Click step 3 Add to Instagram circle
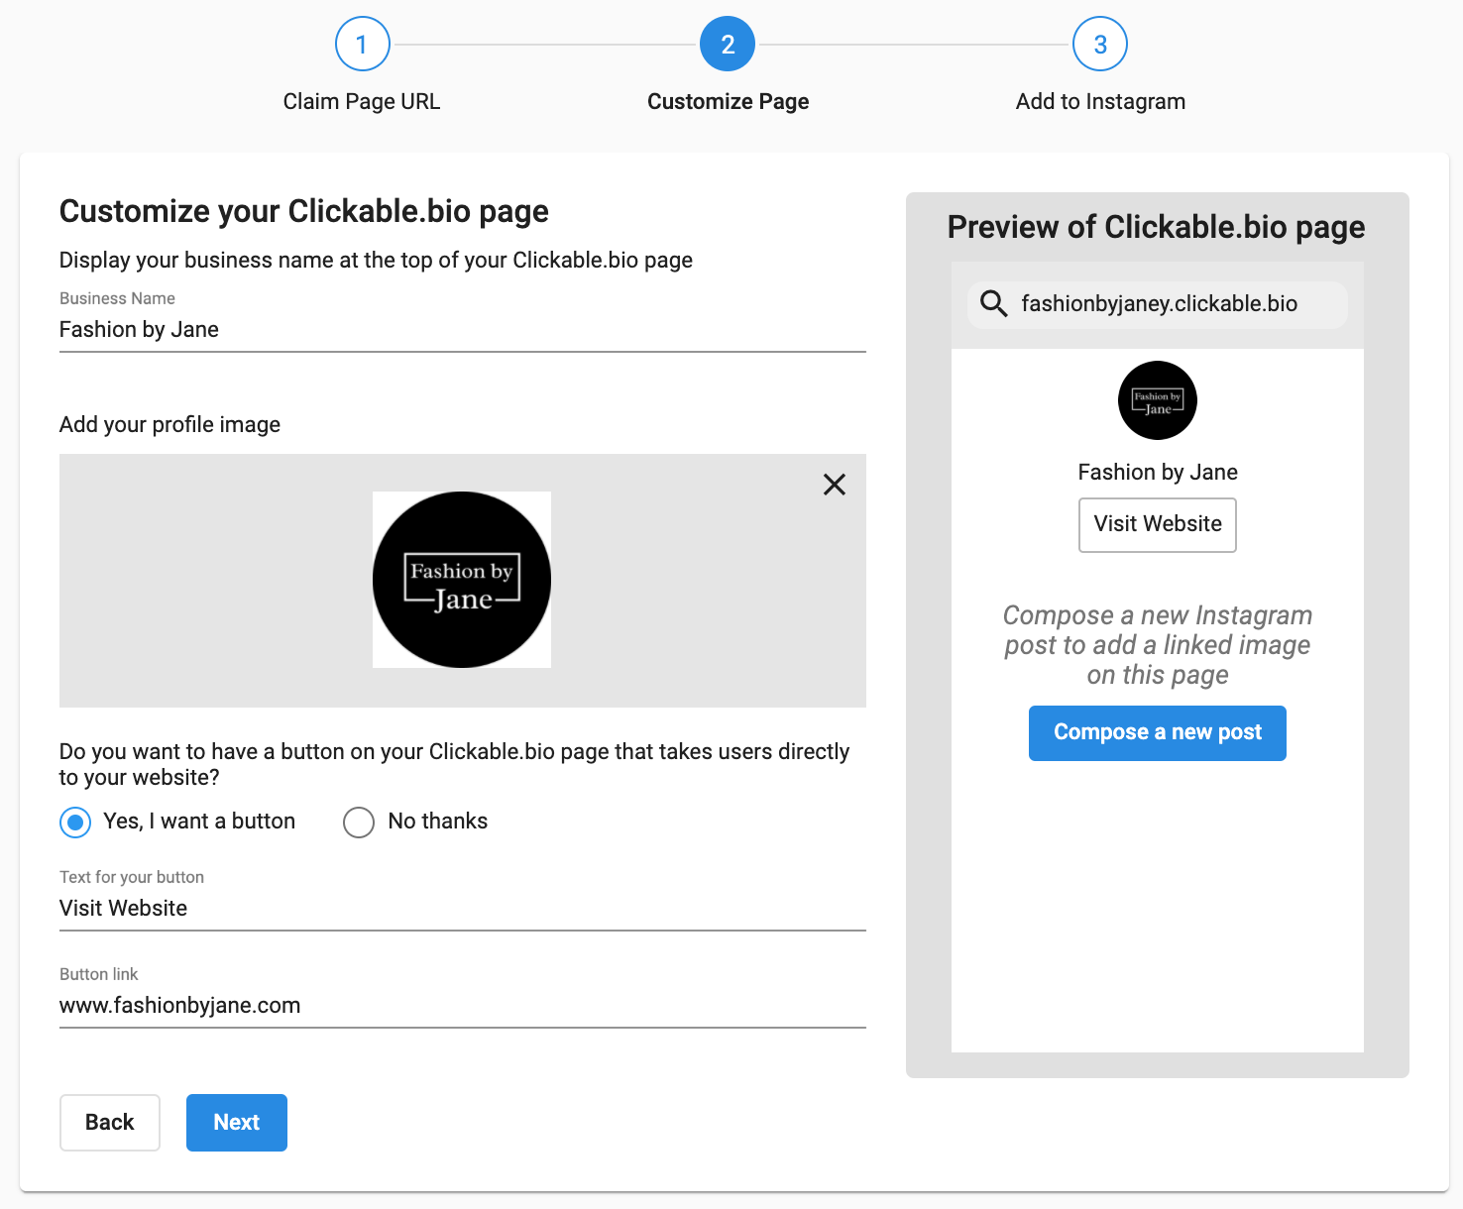Image resolution: width=1463 pixels, height=1209 pixels. [x=1100, y=44]
